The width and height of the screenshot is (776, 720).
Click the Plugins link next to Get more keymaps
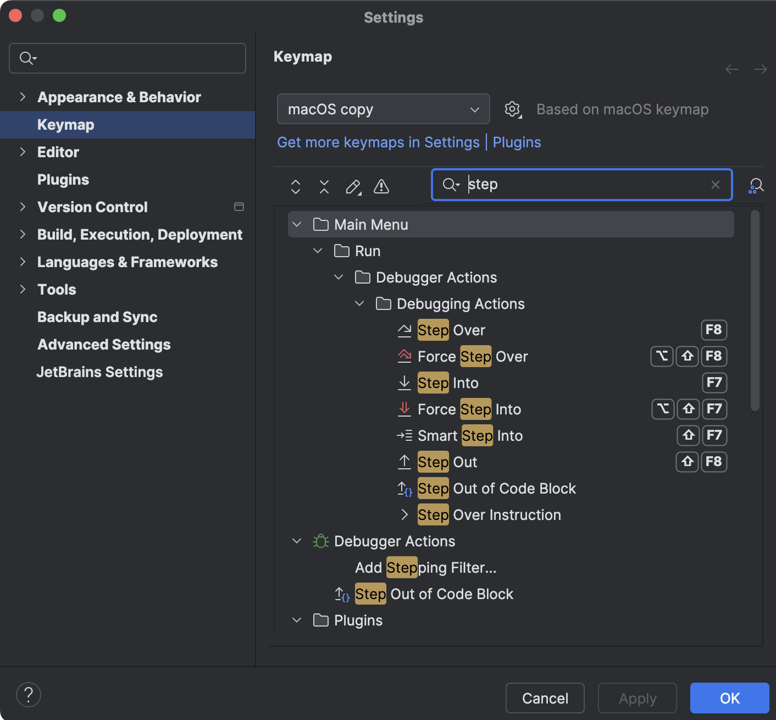click(x=516, y=142)
